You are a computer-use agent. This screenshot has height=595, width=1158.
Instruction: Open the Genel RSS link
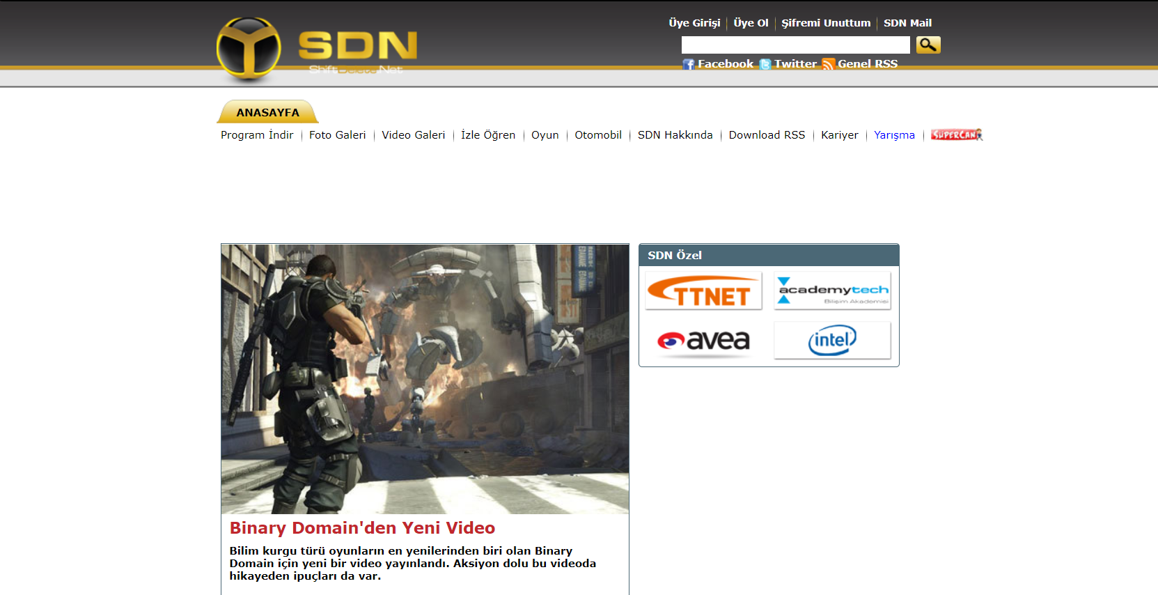tap(868, 64)
